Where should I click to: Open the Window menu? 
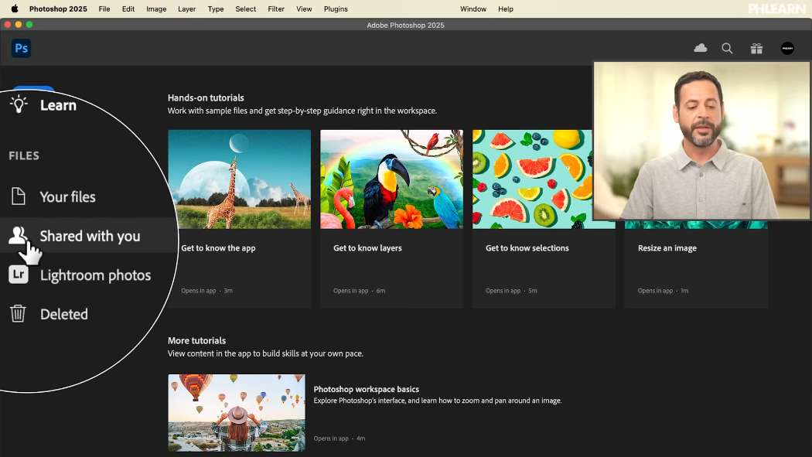coord(473,9)
